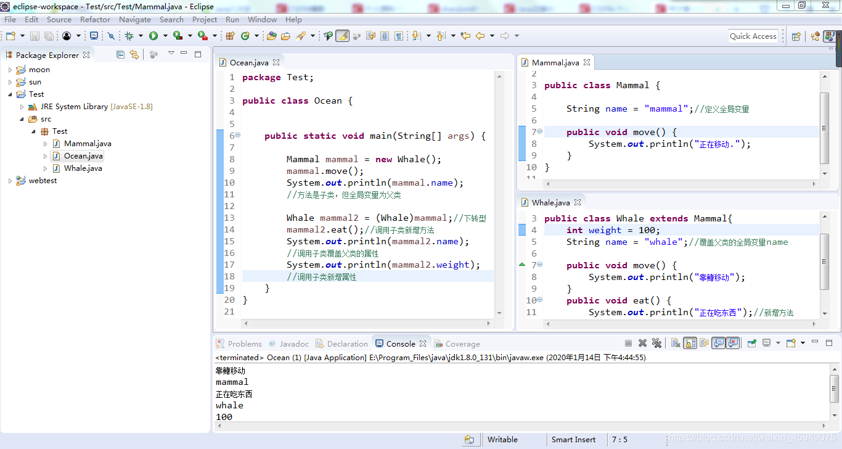This screenshot has height=449, width=842.
Task: Click Collapse All in Package Explorer
Action: pyautogui.click(x=120, y=55)
